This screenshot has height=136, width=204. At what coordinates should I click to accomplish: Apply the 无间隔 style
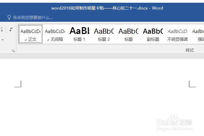click(55, 34)
